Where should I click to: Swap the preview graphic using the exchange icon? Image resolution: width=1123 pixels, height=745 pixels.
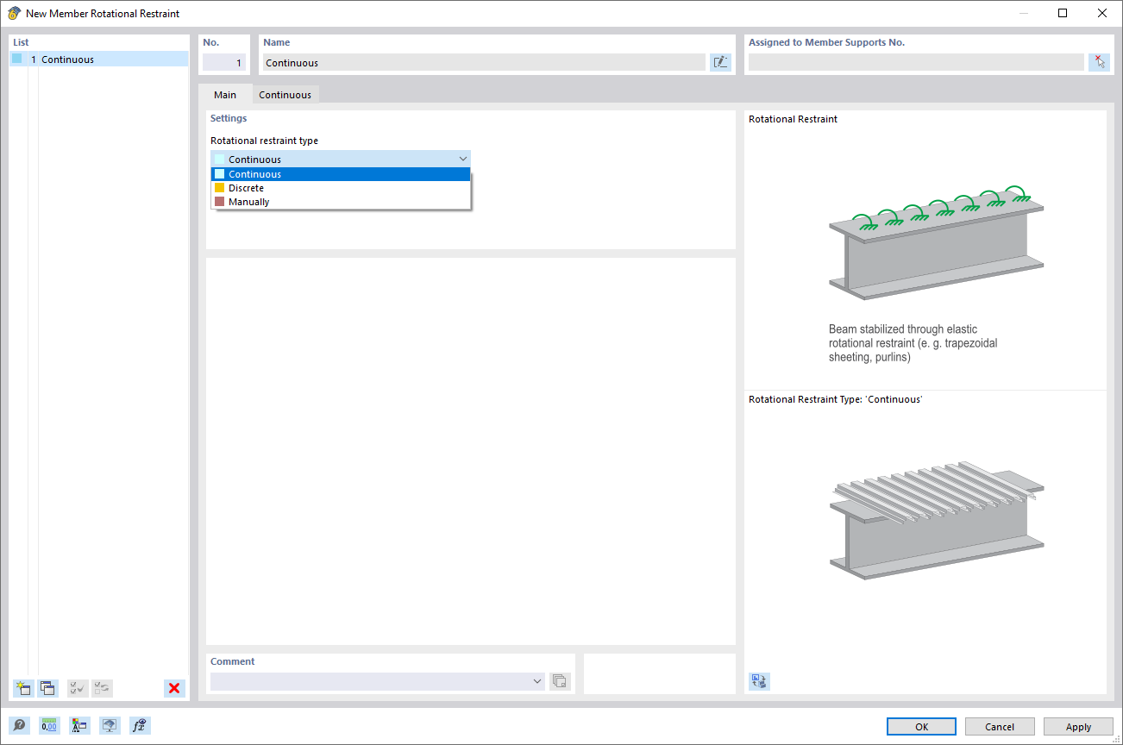pyautogui.click(x=759, y=681)
